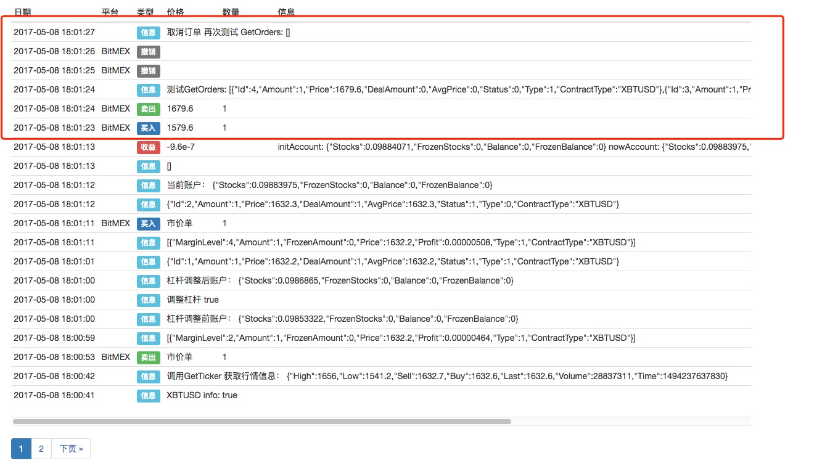The height and width of the screenshot is (466, 830).
Task: Click the timestamp 2017-05-08 18:00:41
Action: click(54, 395)
